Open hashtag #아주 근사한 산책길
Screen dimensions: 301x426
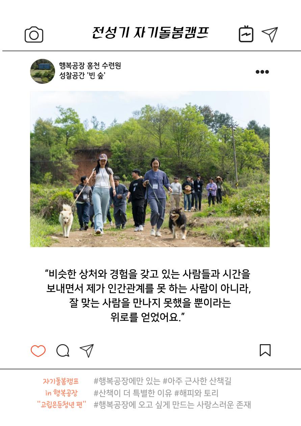pos(197,381)
